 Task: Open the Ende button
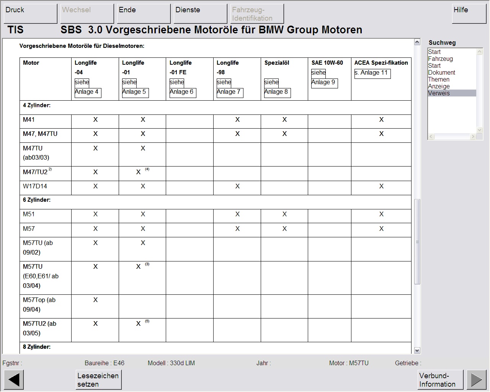[x=144, y=14]
